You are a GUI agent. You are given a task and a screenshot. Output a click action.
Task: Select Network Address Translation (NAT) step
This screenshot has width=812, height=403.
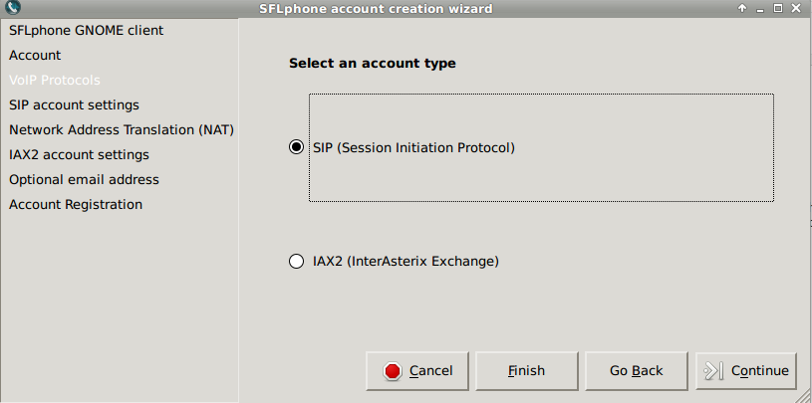pos(122,129)
